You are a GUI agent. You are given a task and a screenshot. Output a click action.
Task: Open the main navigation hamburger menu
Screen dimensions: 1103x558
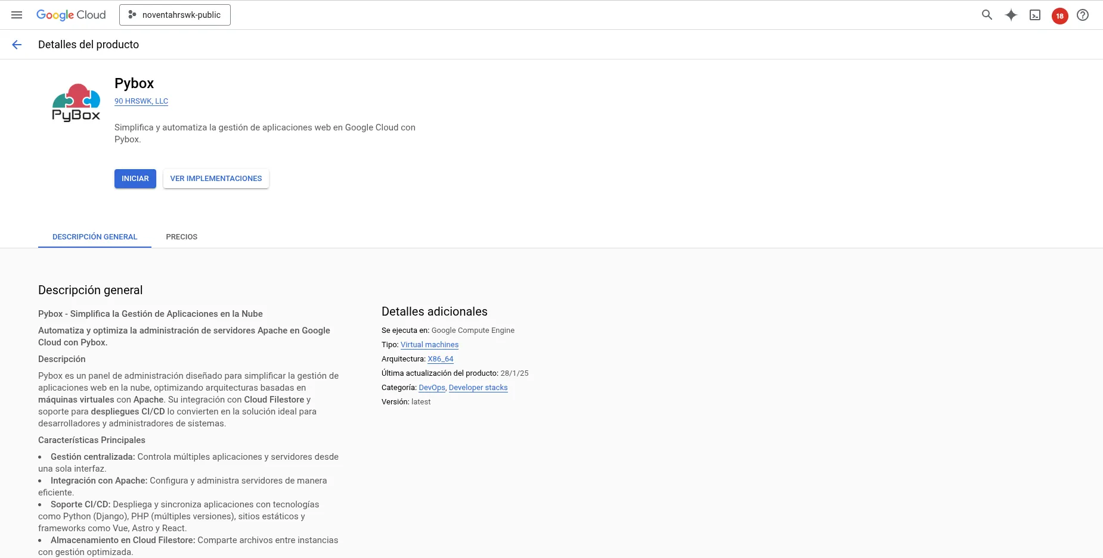tap(17, 15)
